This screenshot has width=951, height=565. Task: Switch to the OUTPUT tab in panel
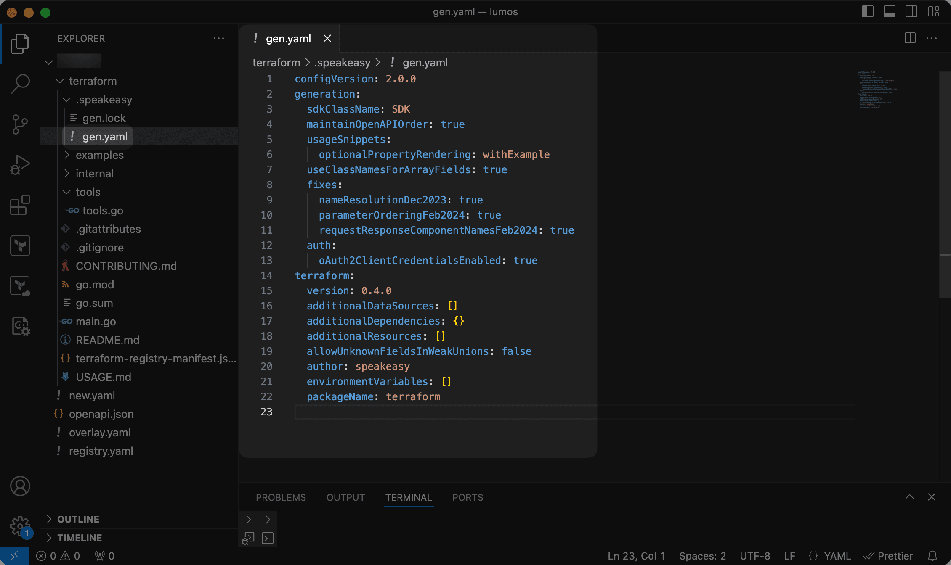[345, 498]
